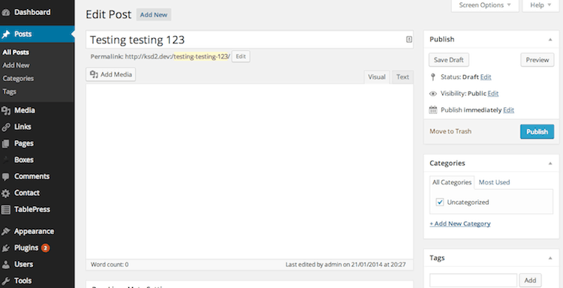This screenshot has height=288, width=563.
Task: Click the Preview button
Action: [537, 60]
